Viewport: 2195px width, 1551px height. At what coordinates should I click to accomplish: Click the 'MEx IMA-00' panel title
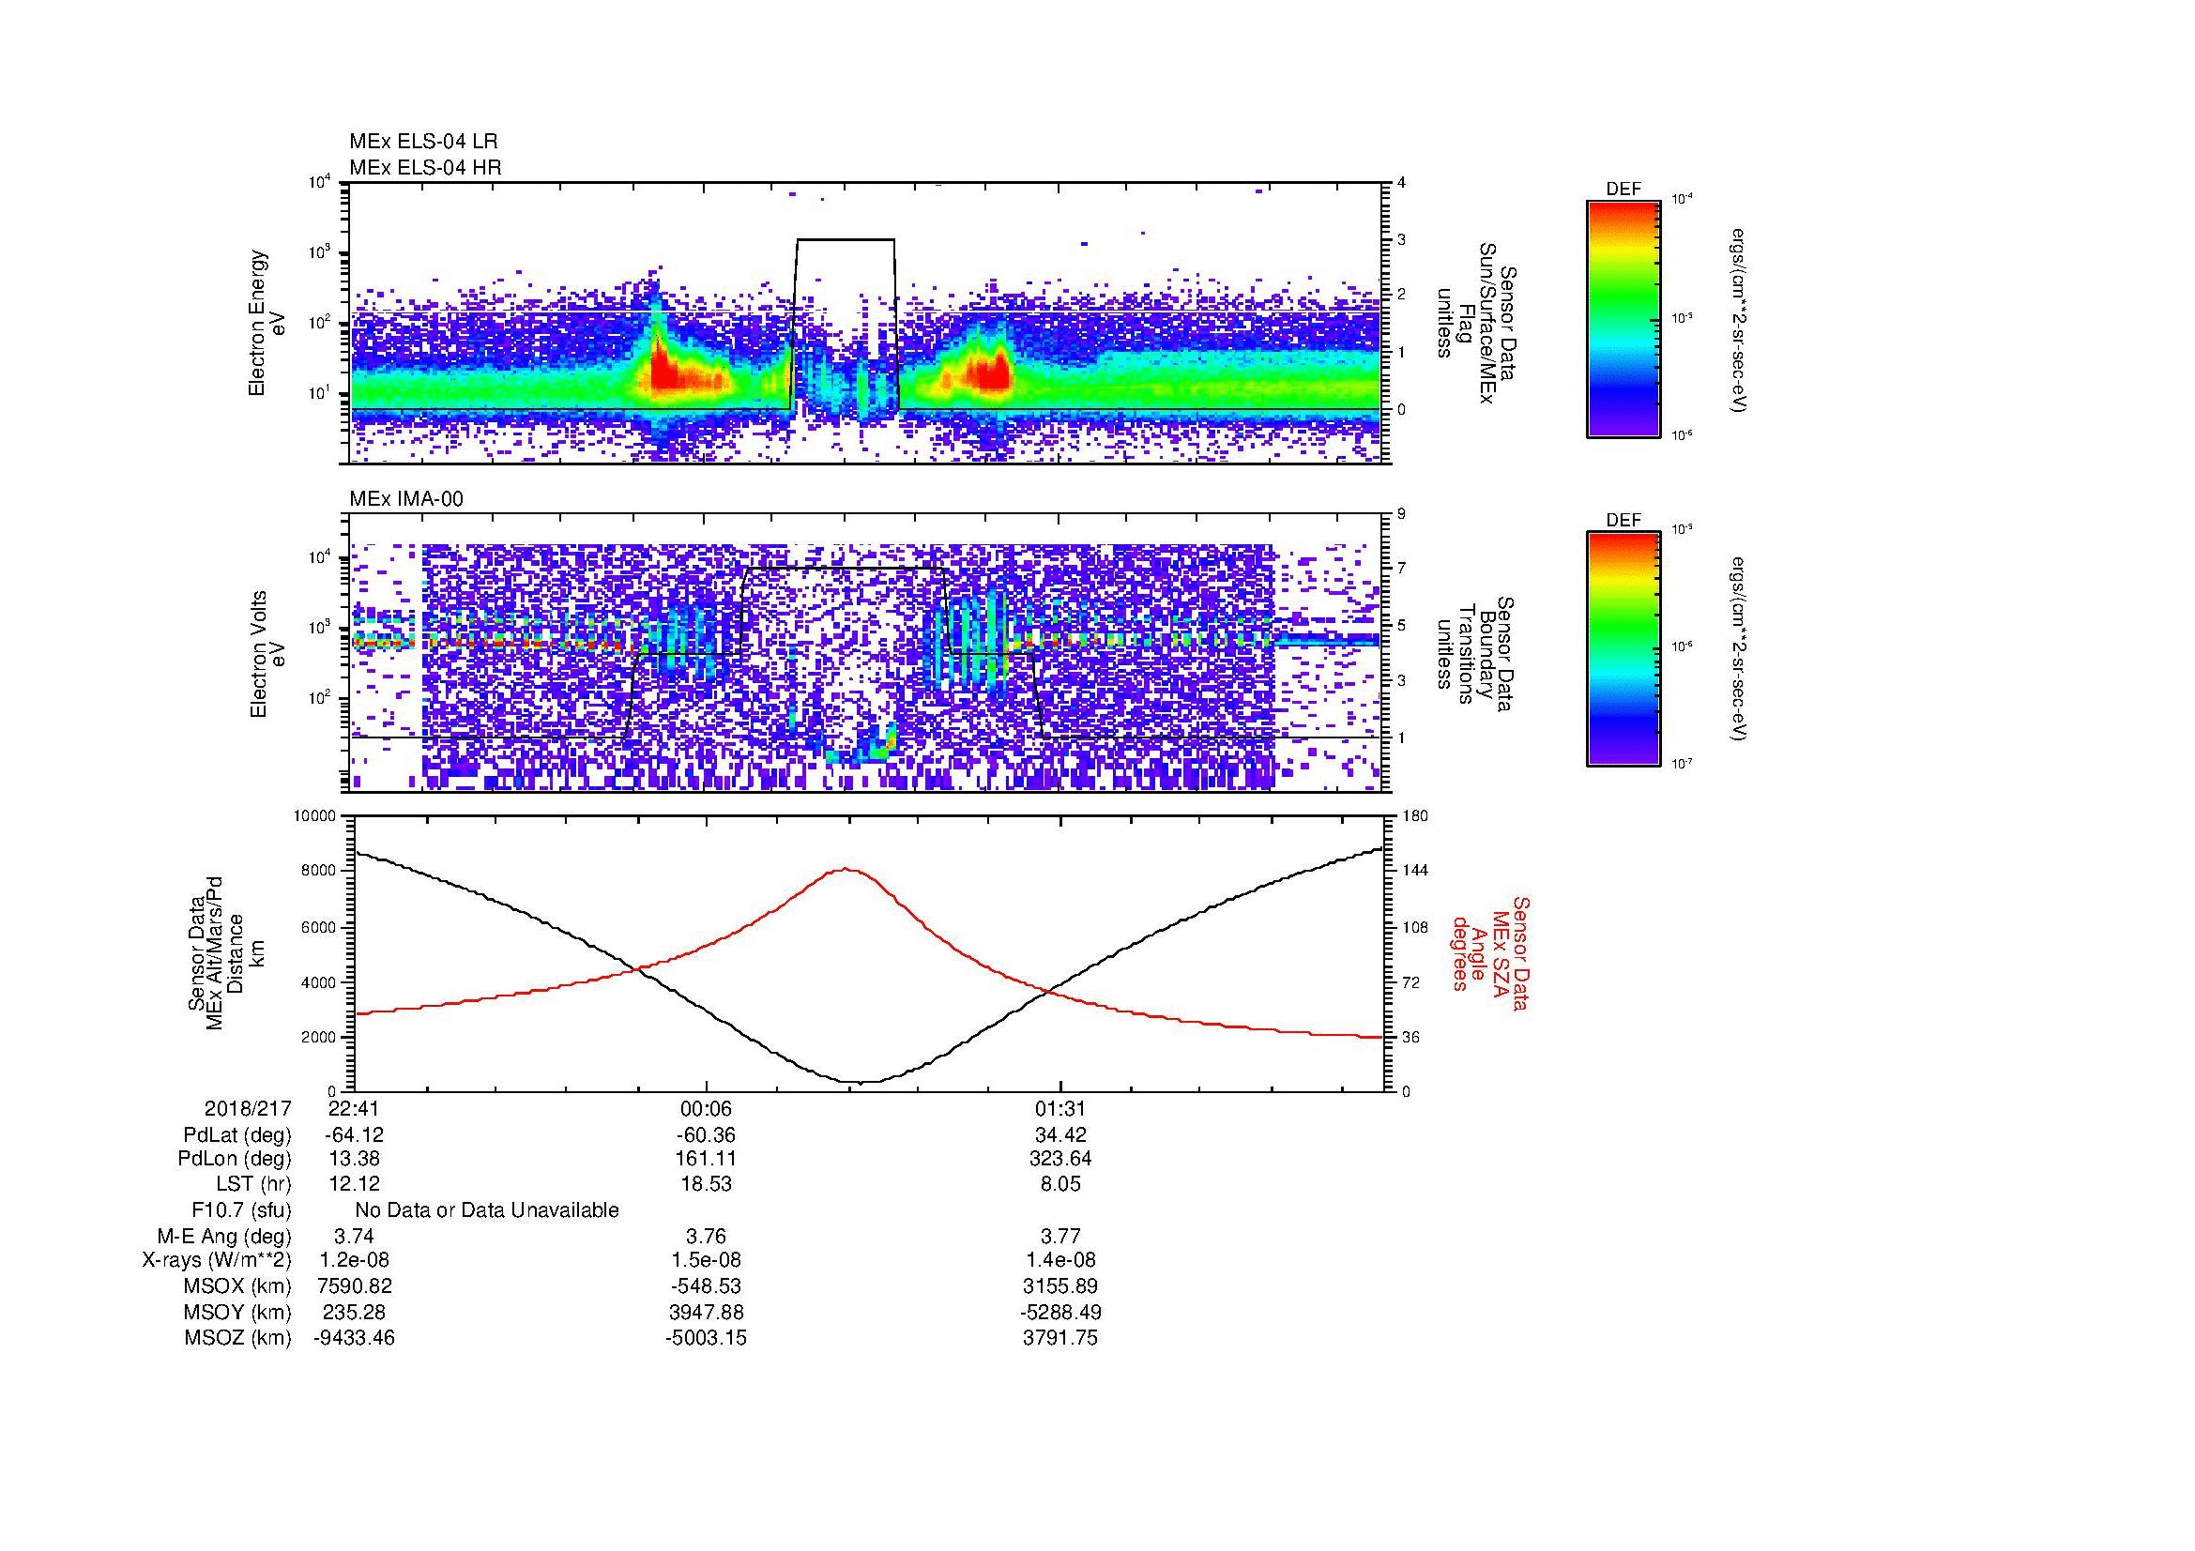coord(406,499)
